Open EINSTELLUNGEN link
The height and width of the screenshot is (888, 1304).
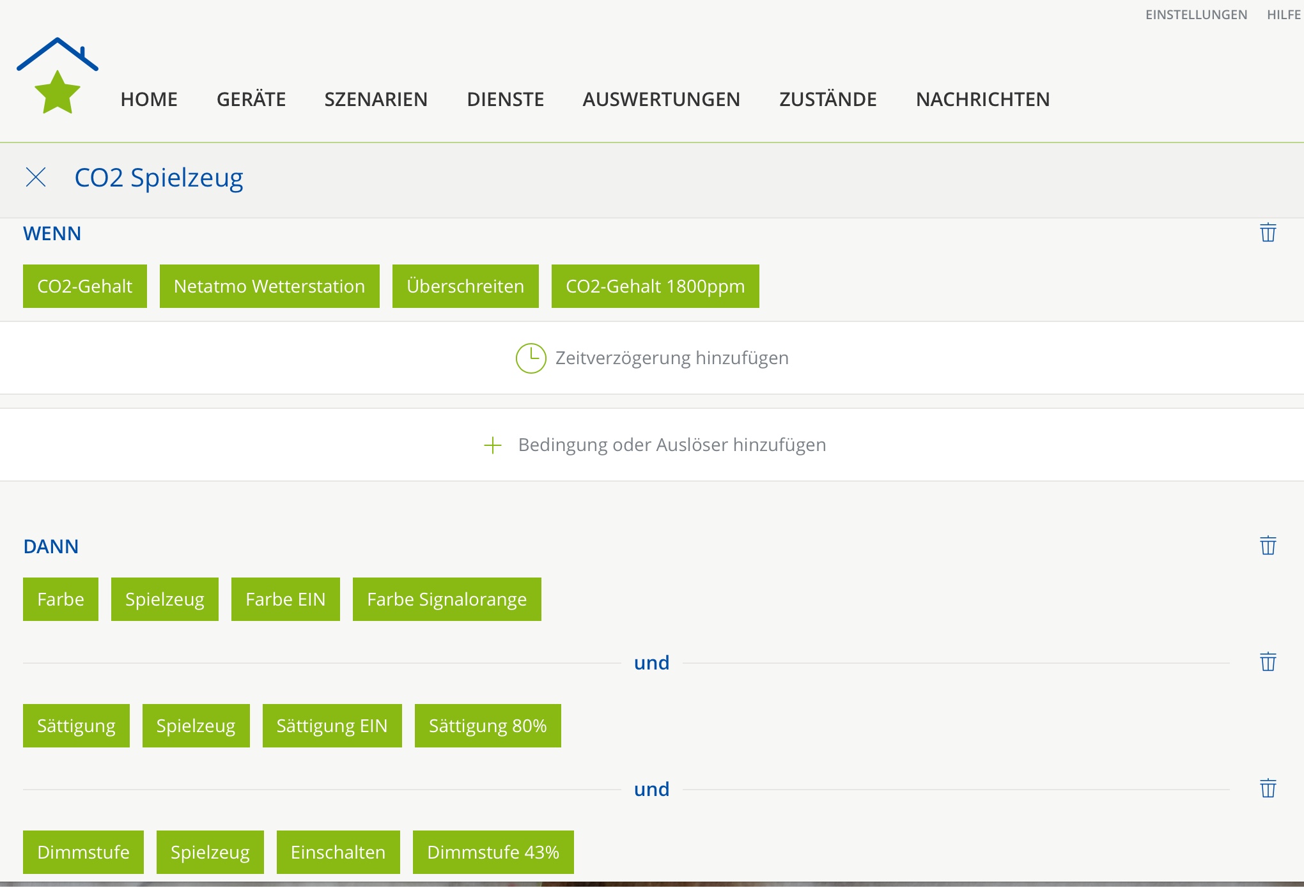tap(1196, 15)
